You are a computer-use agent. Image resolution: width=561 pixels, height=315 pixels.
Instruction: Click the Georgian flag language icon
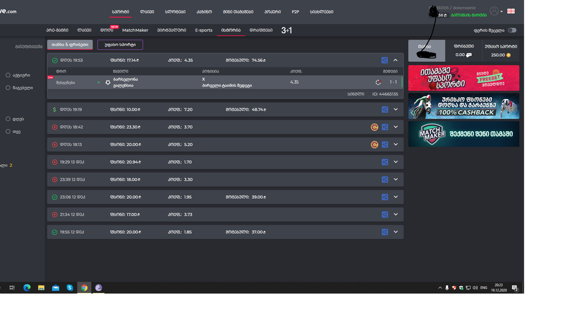pos(511,11)
